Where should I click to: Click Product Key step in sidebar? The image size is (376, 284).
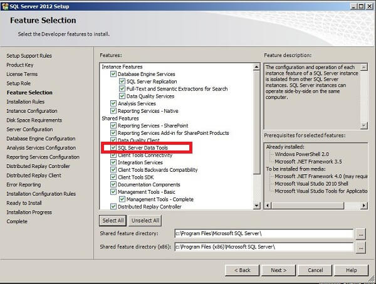click(x=20, y=65)
